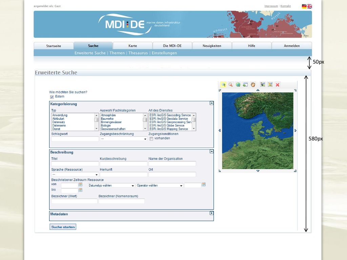Pan the map east with the right arrow
The height and width of the screenshot is (260, 347).
pyautogui.click(x=295, y=130)
